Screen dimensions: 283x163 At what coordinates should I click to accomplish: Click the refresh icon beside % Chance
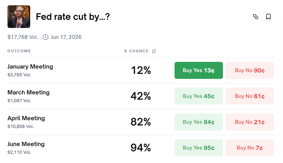pyautogui.click(x=154, y=51)
